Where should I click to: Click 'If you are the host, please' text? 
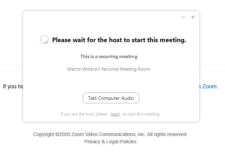[84, 114]
